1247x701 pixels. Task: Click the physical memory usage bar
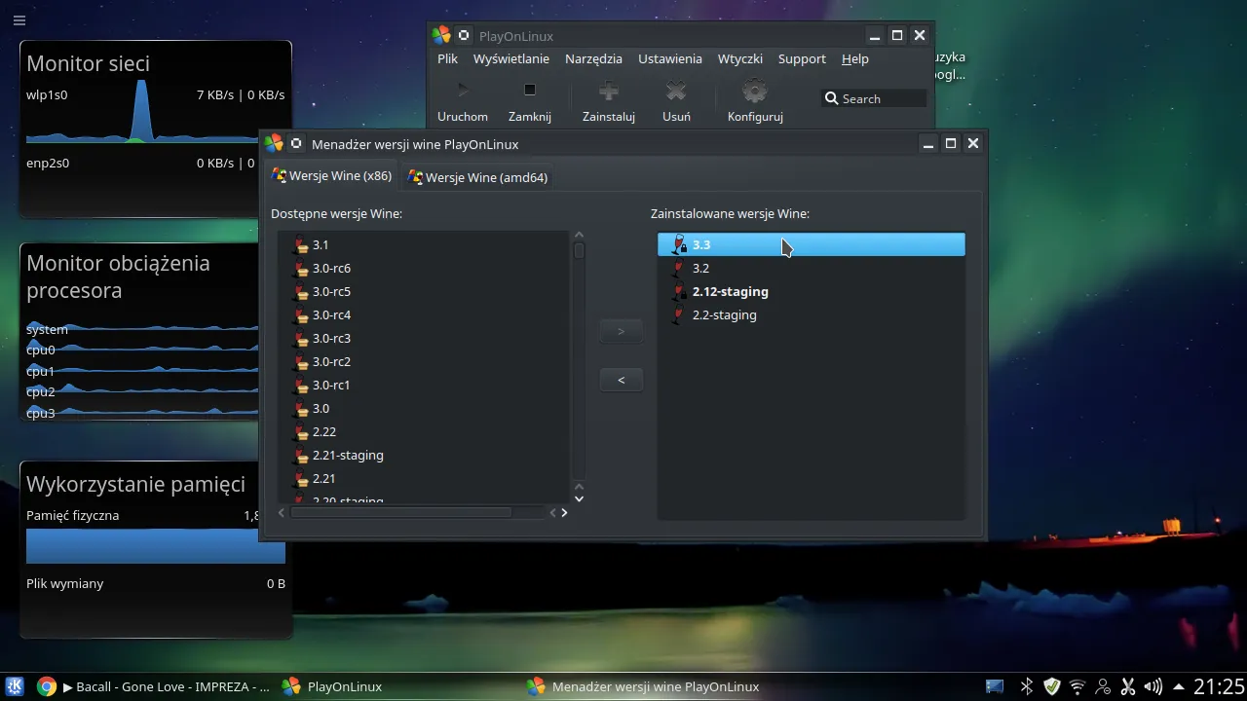pos(156,547)
